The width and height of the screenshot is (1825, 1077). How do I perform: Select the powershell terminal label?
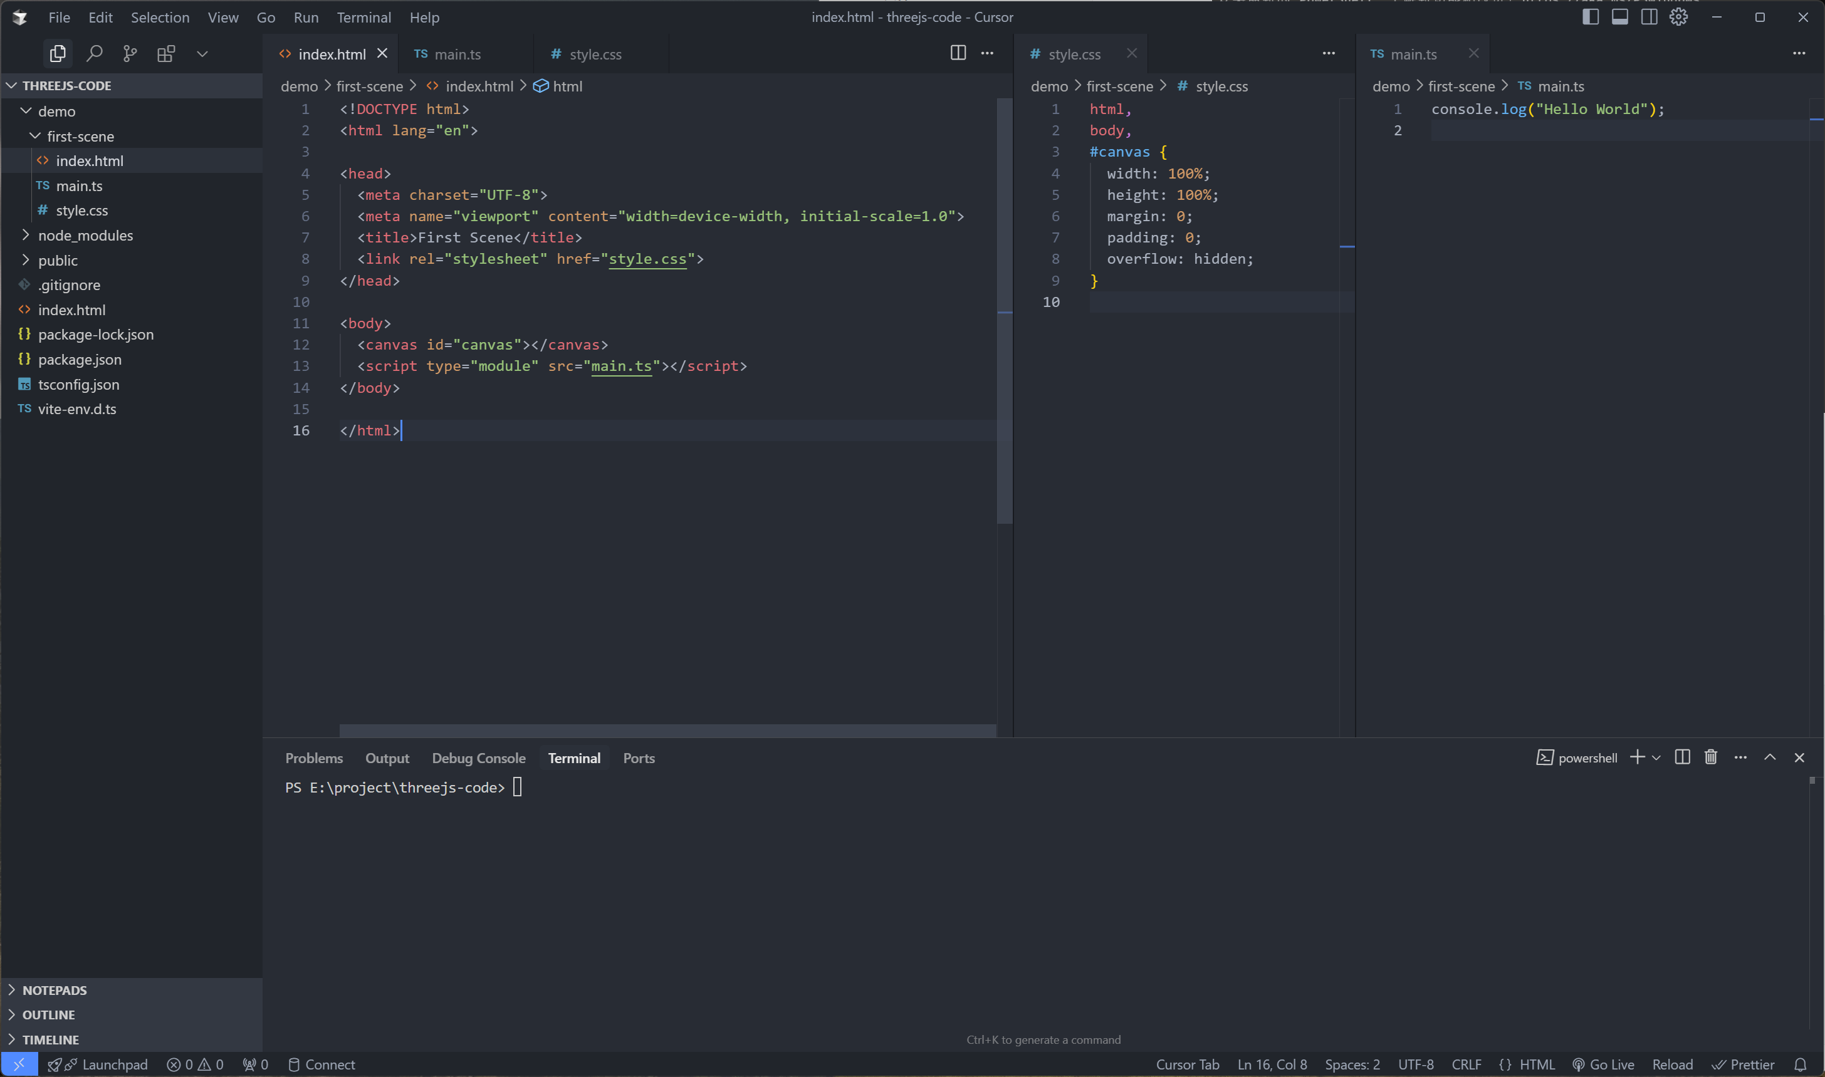click(1576, 757)
